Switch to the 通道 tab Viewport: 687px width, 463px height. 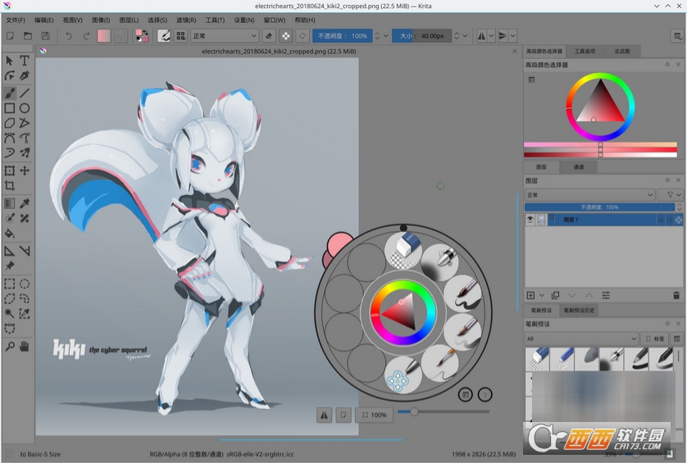578,167
